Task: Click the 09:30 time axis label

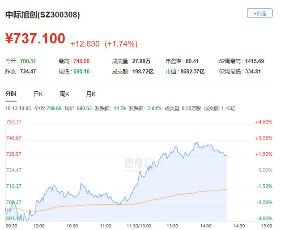Action: [x=12, y=226]
